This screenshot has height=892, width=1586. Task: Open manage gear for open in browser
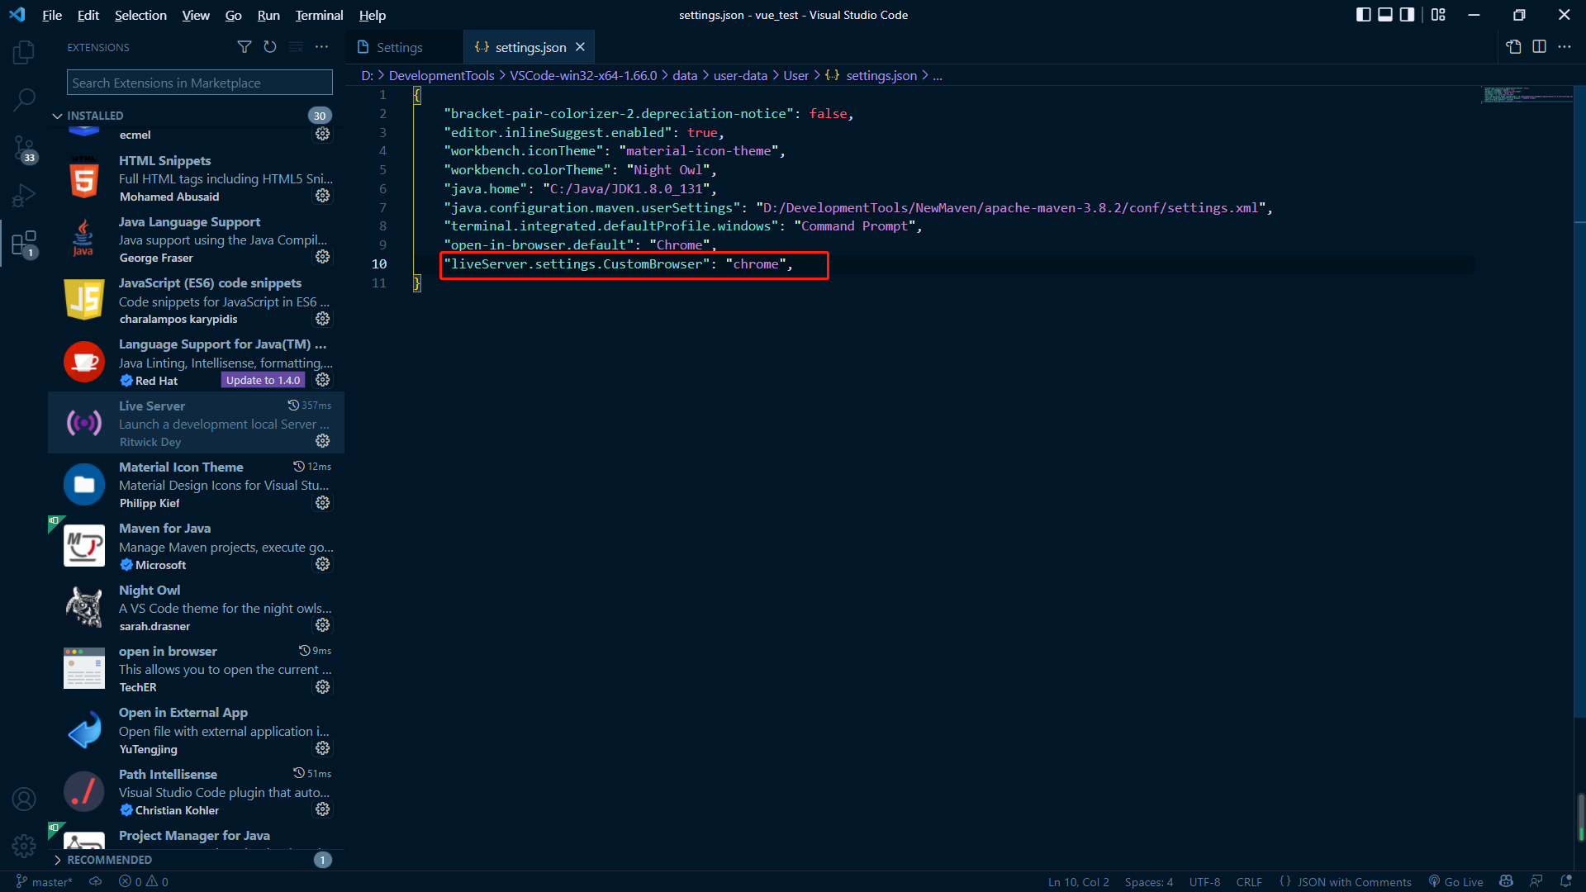click(323, 687)
